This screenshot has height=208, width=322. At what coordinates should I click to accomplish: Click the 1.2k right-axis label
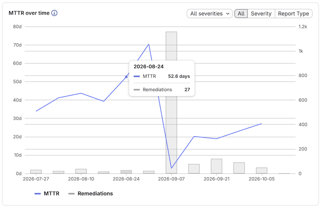click(x=303, y=27)
